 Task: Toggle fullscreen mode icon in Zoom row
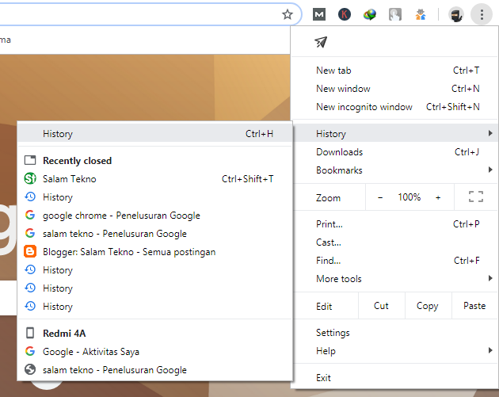476,197
